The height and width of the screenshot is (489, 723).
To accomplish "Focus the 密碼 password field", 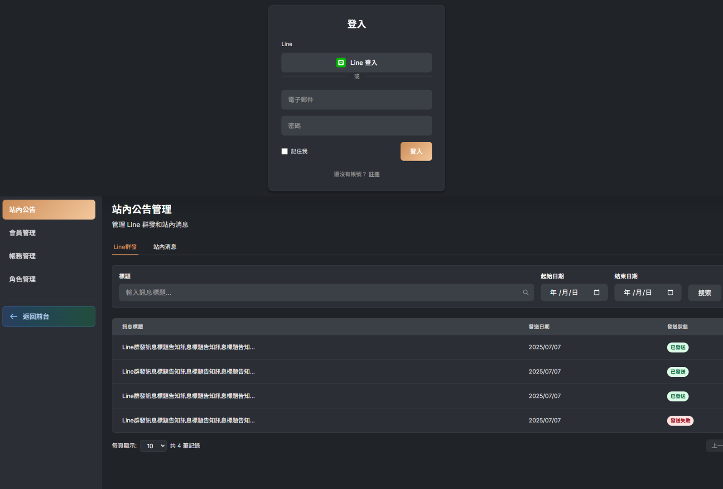I will pos(357,126).
